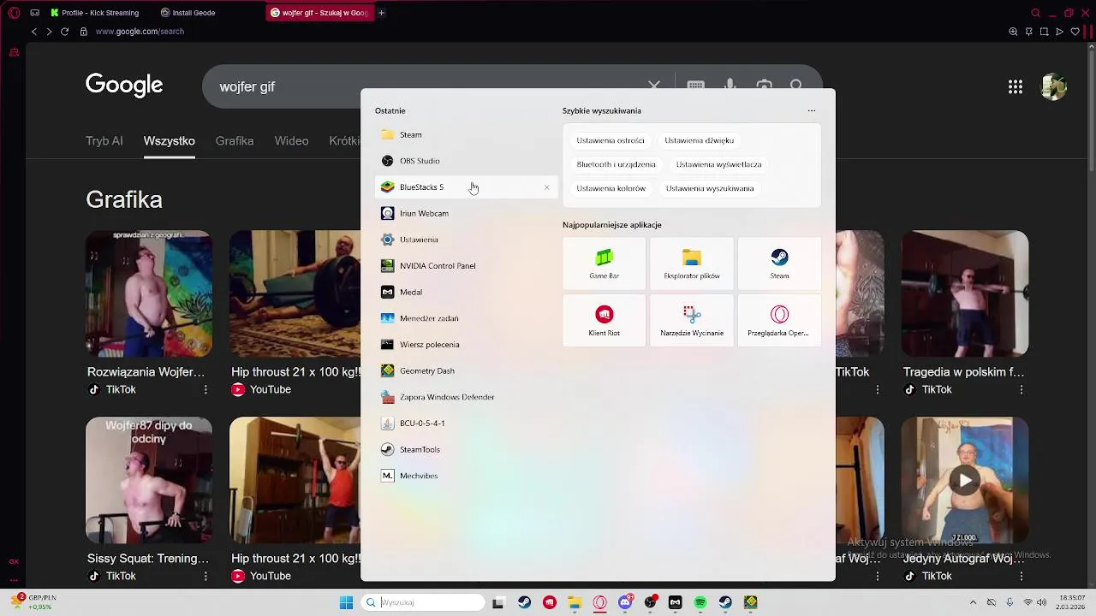This screenshot has width=1096, height=616.
Task: Pick Ustawienia kolorów quick search
Action: coord(611,188)
